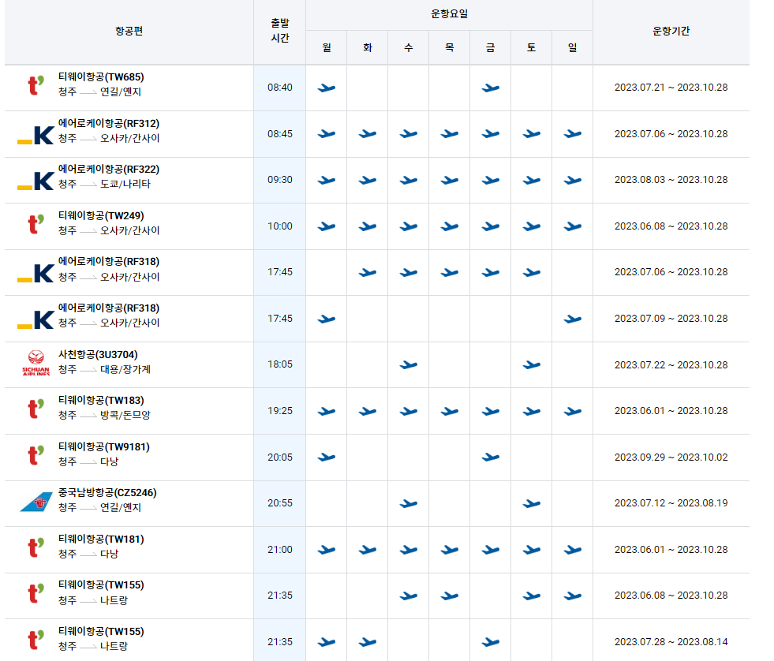This screenshot has height=661, width=774.
Task: Click the T'way logo in TW685 row
Action: pos(36,85)
